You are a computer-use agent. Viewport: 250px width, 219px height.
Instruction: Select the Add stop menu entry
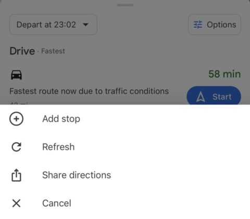(x=125, y=119)
